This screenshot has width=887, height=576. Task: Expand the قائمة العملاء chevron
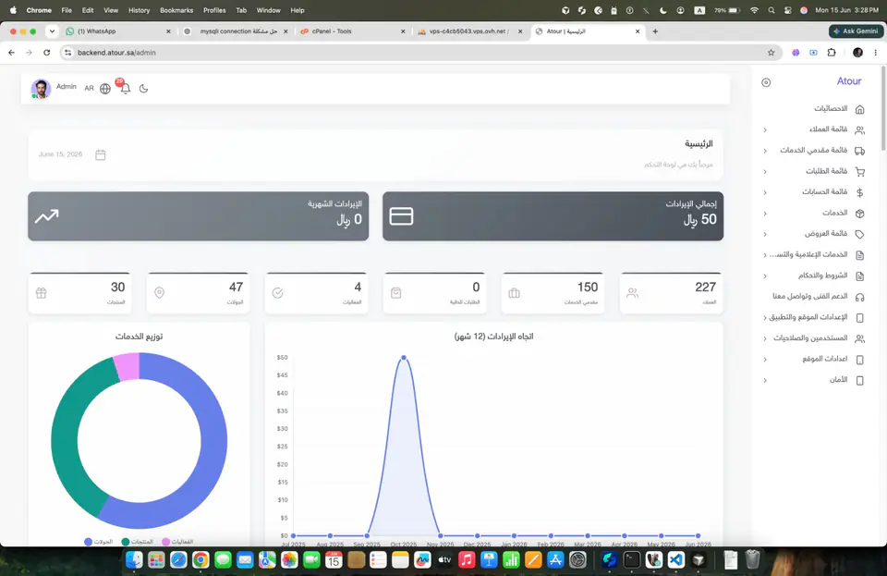coord(765,130)
